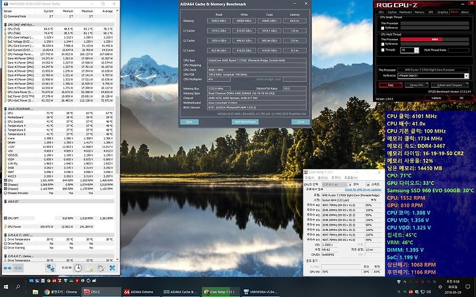Click Validate button in CPU-Z
This screenshot has width=476, height=297.
point(436,98)
